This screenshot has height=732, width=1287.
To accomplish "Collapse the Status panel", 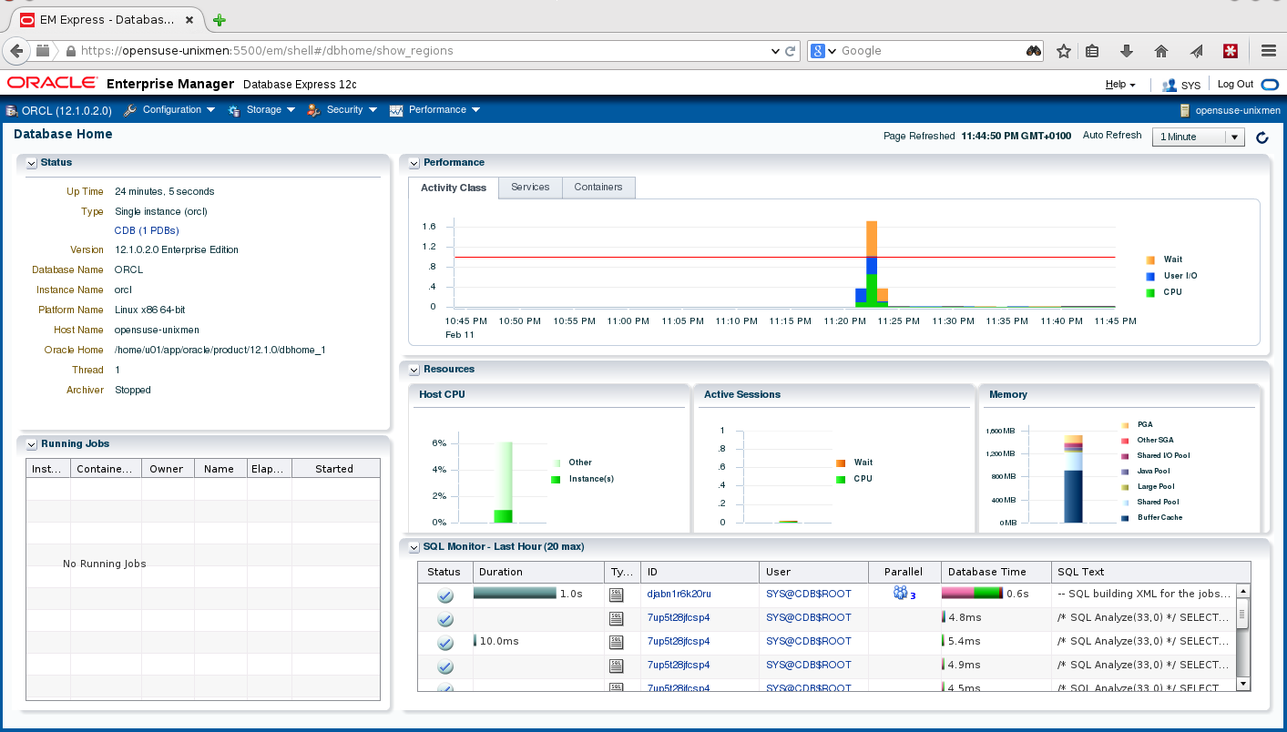I will point(31,163).
